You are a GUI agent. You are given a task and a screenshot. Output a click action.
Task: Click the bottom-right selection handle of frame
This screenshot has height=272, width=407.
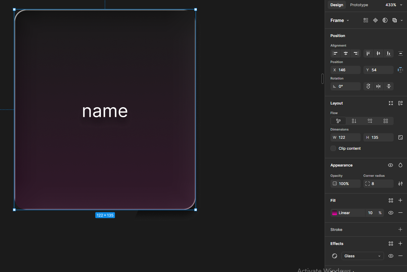pyautogui.click(x=196, y=210)
